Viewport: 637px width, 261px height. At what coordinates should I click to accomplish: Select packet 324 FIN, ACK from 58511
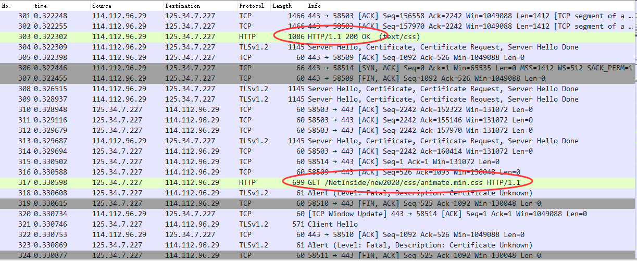318,255
